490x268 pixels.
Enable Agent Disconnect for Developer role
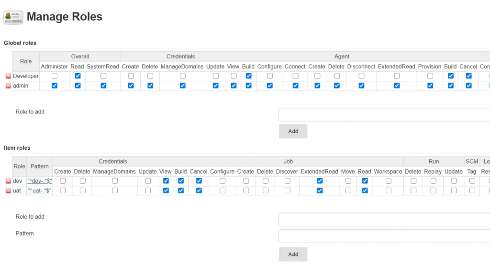click(362, 76)
